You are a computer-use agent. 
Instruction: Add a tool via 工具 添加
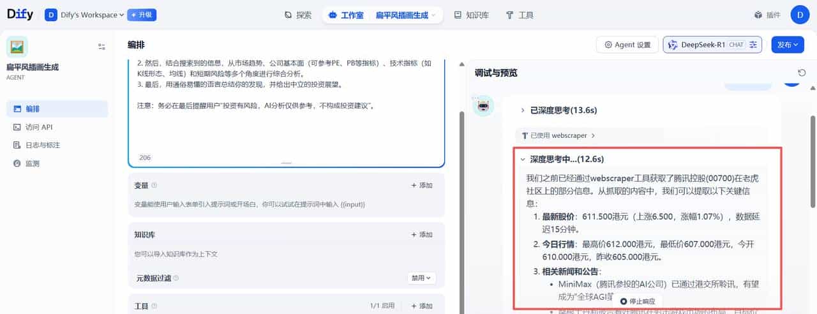coord(421,306)
